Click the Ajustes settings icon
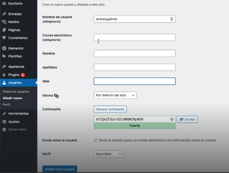The width and height of the screenshot is (229, 173). click(4, 122)
